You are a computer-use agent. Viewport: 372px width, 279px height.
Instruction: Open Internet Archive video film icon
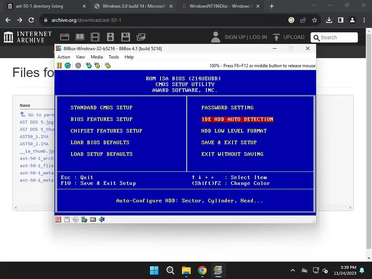95,37
